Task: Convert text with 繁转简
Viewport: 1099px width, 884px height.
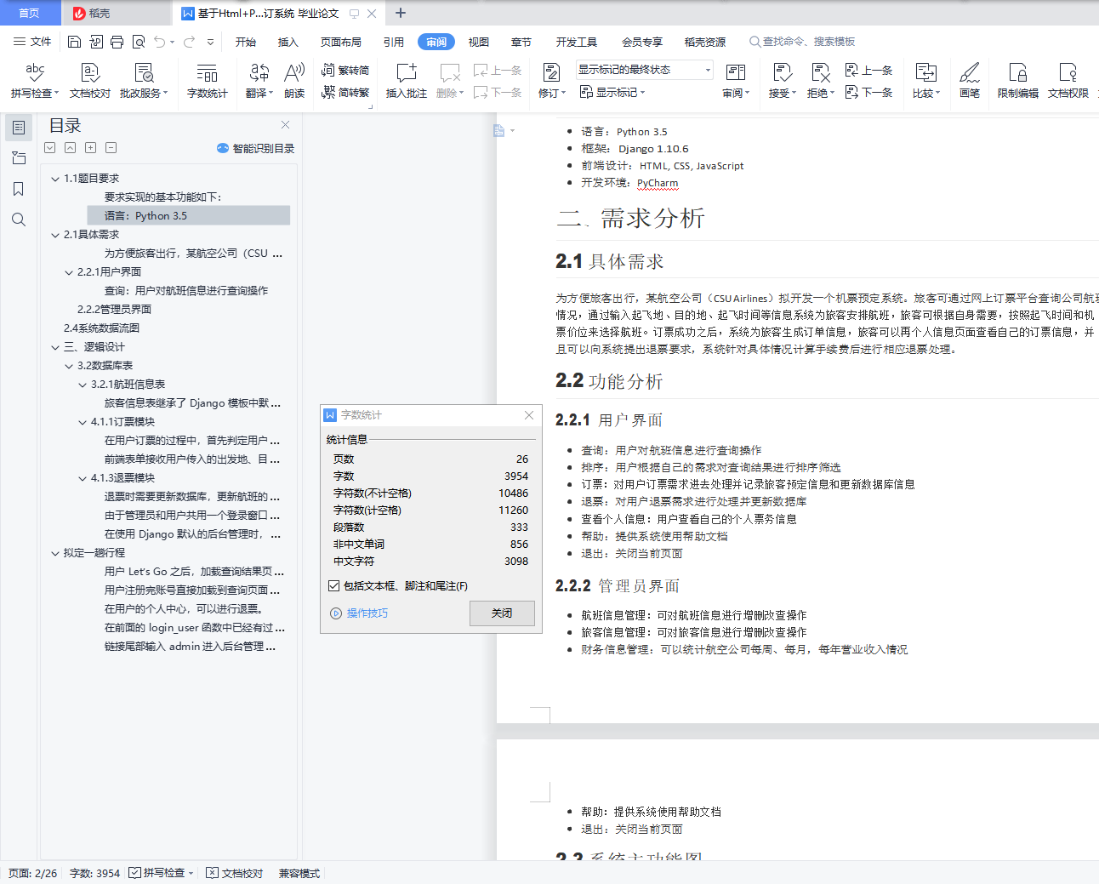Action: click(x=345, y=70)
